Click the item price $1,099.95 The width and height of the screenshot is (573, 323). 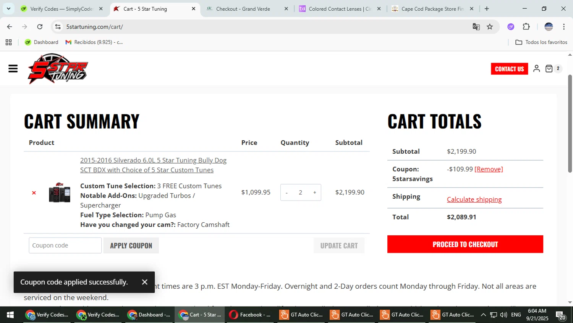(256, 192)
